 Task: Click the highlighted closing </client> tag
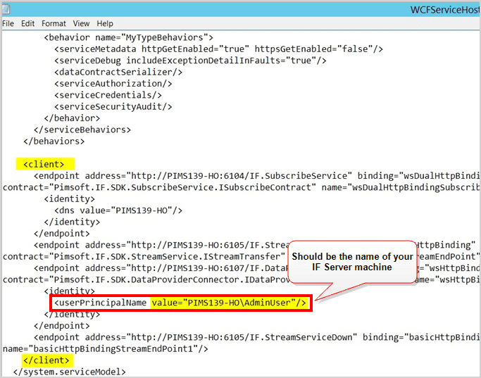(x=47, y=360)
